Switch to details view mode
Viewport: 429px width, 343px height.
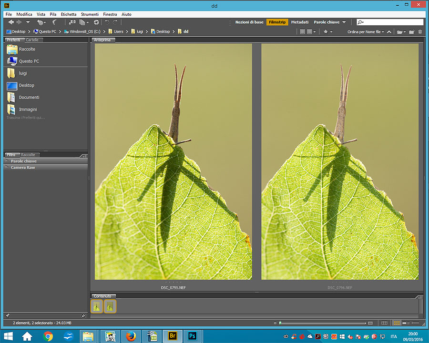(x=406, y=323)
